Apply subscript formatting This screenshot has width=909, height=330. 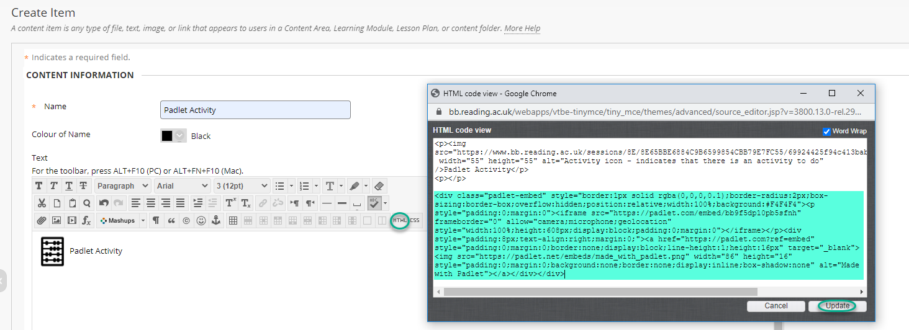click(246, 203)
